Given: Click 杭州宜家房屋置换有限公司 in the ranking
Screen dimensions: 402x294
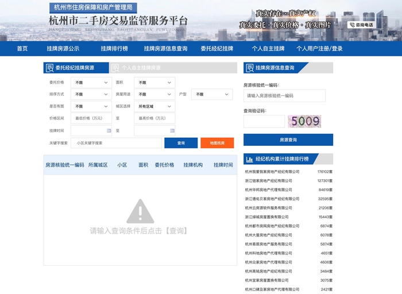Looking at the screenshot, I should pyautogui.click(x=266, y=280).
